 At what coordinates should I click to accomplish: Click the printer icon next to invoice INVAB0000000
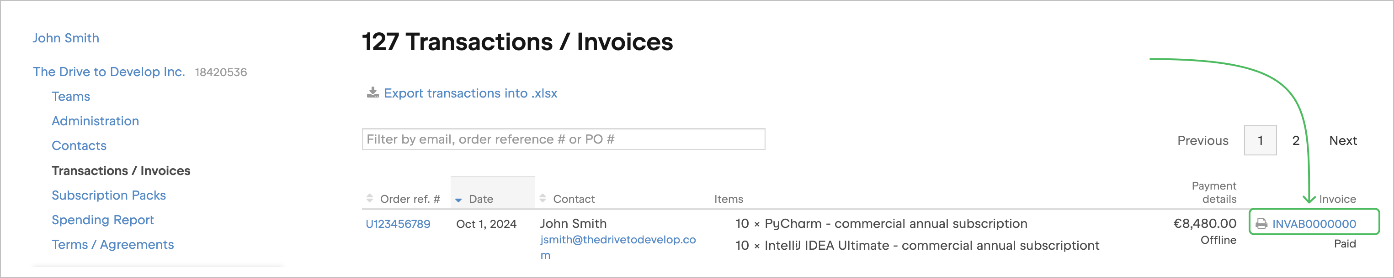[x=1261, y=224]
